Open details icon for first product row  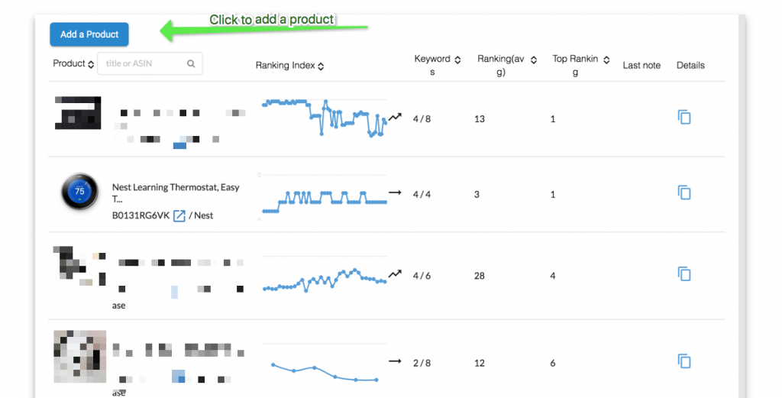point(684,117)
